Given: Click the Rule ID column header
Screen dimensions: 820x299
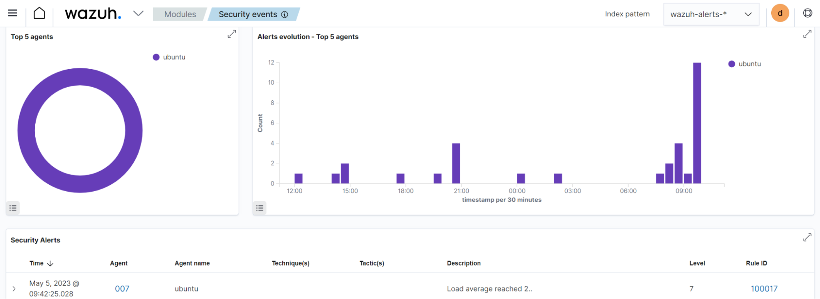Looking at the screenshot, I should pyautogui.click(x=756, y=263).
